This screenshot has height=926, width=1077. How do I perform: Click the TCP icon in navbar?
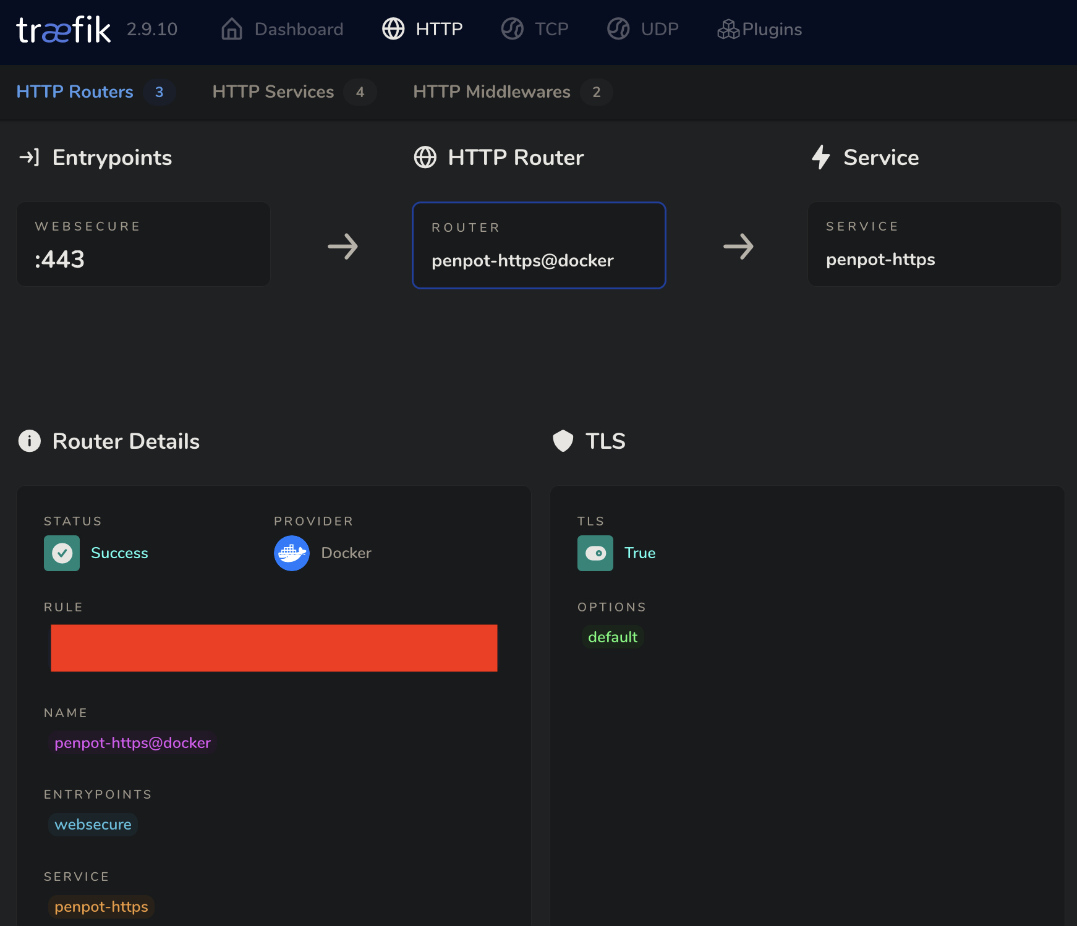click(x=513, y=29)
